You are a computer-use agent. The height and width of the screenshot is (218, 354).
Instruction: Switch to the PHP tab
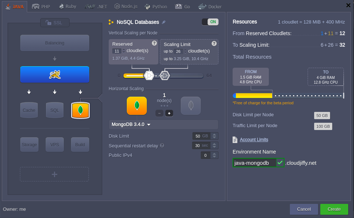pyautogui.click(x=41, y=6)
